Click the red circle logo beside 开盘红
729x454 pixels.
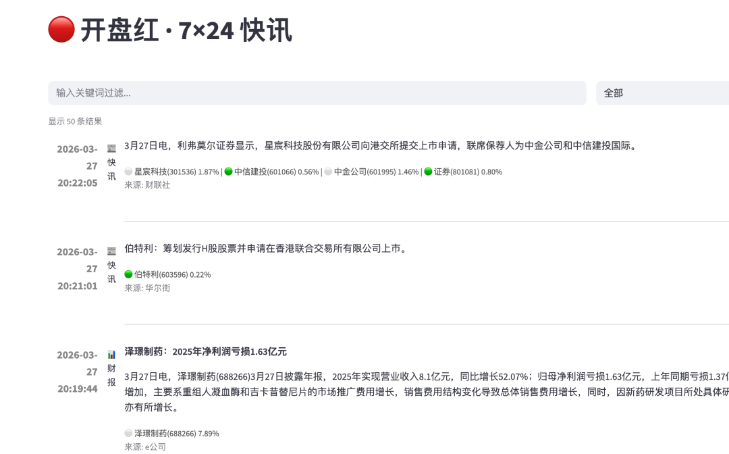point(61,29)
